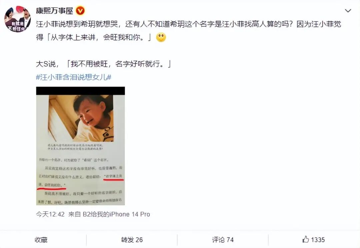This screenshot has height=248, width=360.
Task: Click the 1335 likes count
Action: tap(318, 240)
